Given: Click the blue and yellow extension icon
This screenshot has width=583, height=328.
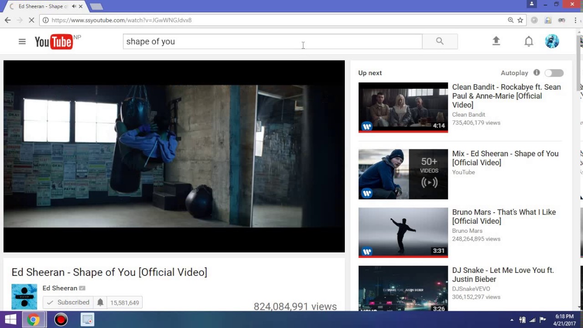Looking at the screenshot, I should coord(548,20).
